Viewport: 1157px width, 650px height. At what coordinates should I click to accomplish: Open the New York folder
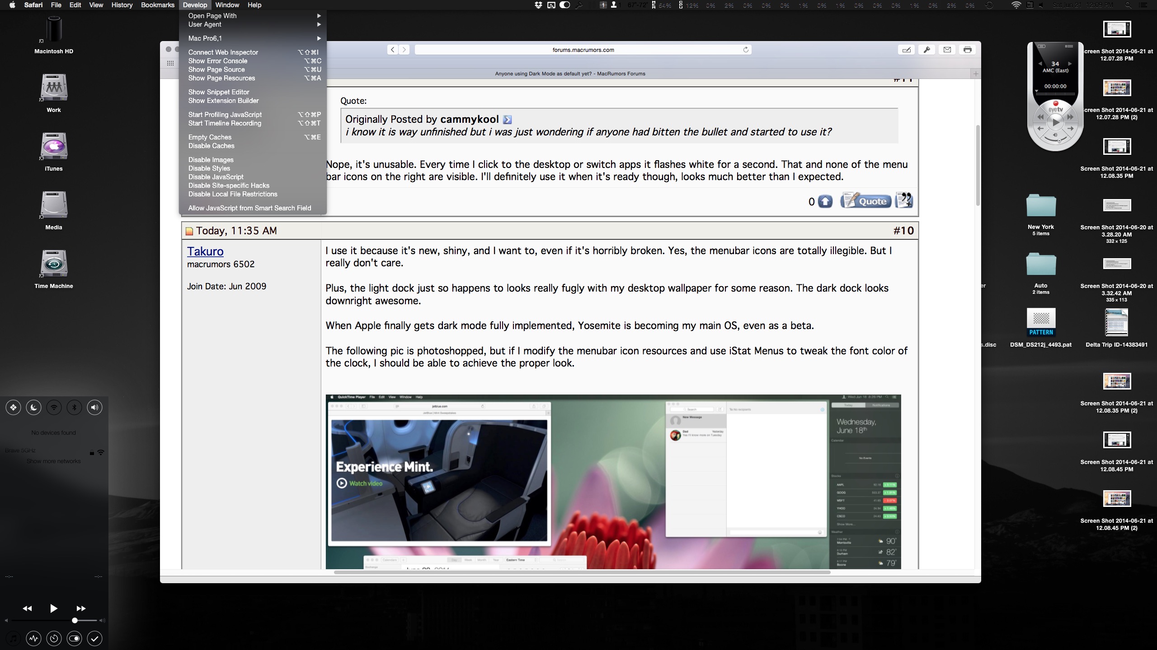tap(1041, 205)
